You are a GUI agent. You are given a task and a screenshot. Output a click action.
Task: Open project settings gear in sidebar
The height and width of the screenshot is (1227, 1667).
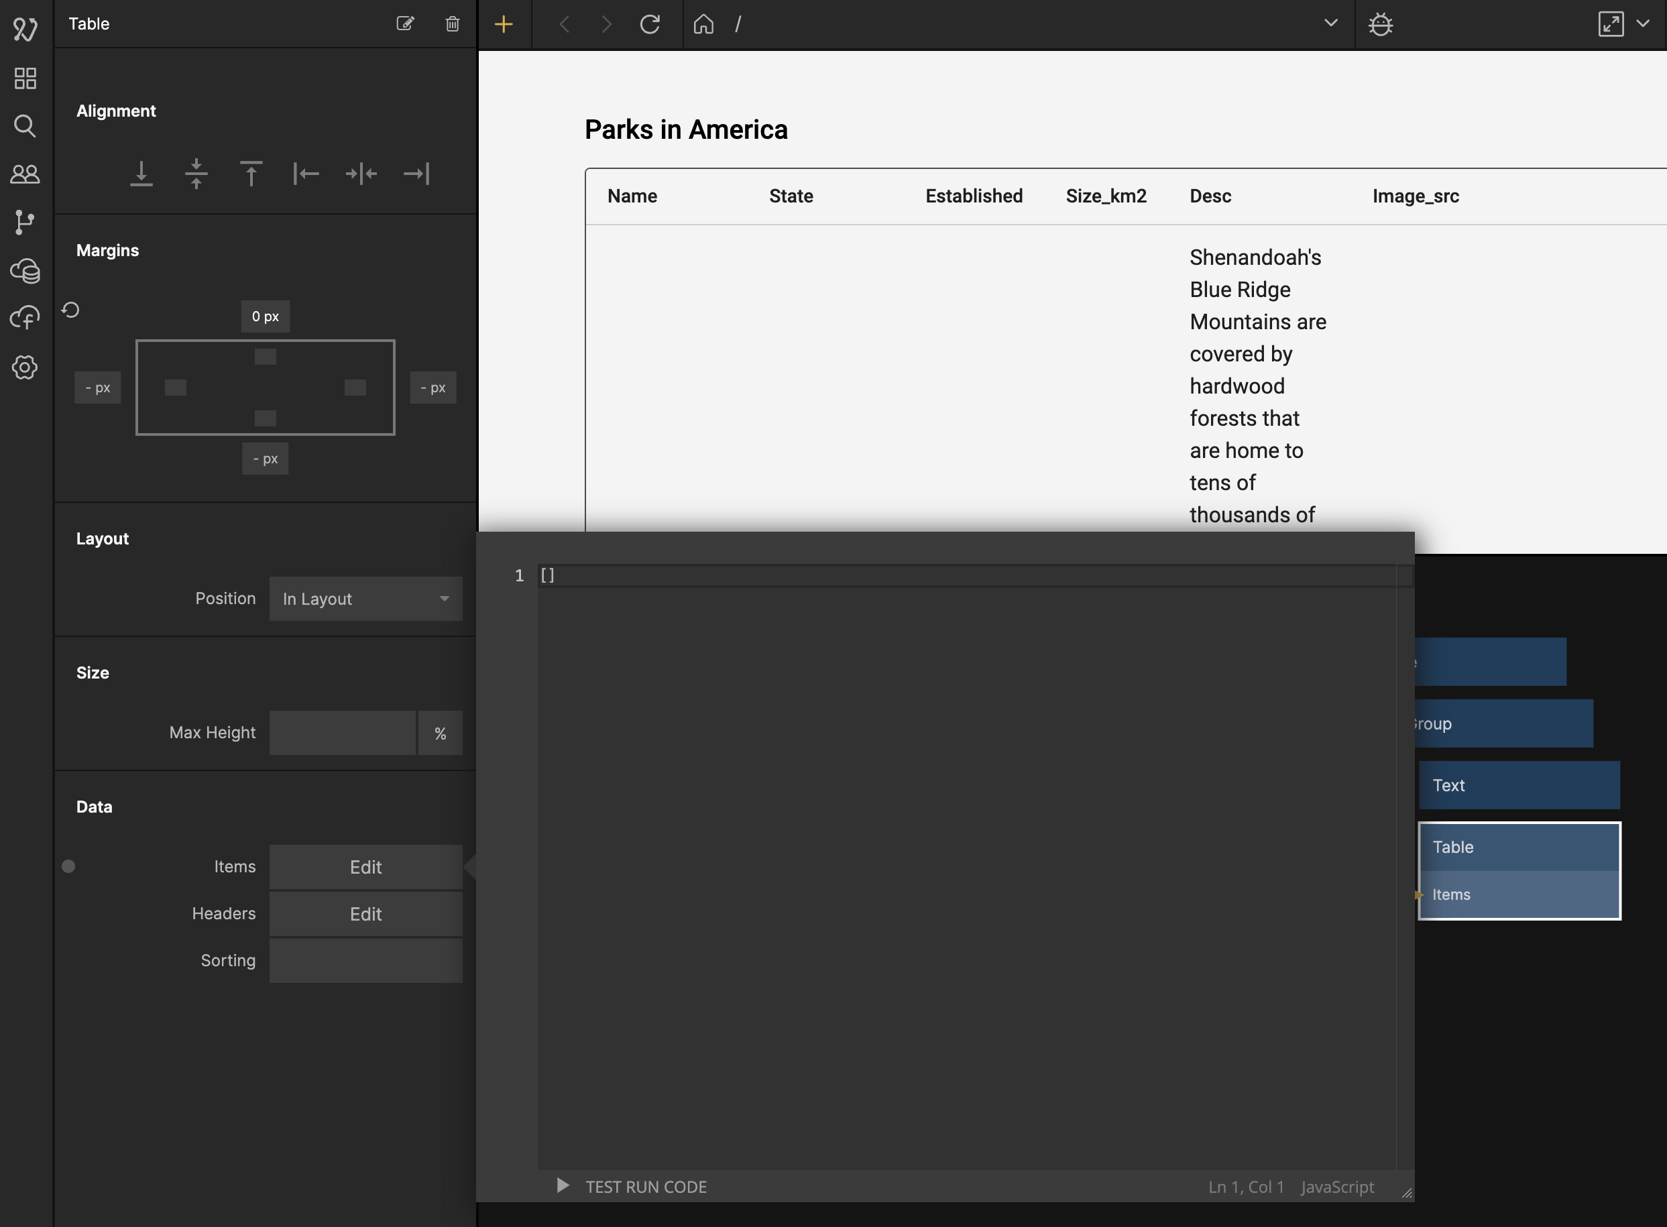pyautogui.click(x=25, y=367)
